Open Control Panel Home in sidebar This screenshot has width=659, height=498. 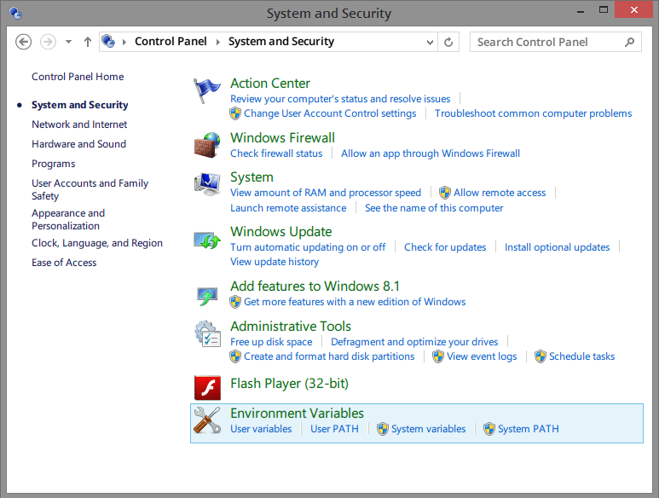(x=78, y=77)
